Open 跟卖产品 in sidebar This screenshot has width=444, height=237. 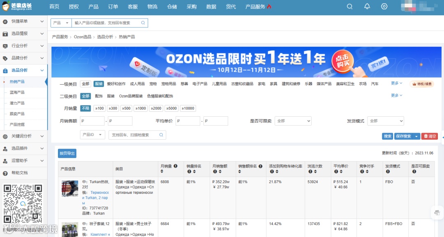click(x=17, y=114)
